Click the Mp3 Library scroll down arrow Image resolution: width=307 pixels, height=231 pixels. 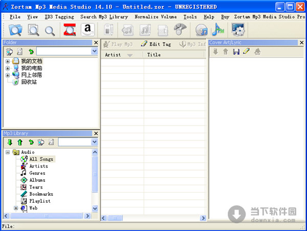click(95, 208)
